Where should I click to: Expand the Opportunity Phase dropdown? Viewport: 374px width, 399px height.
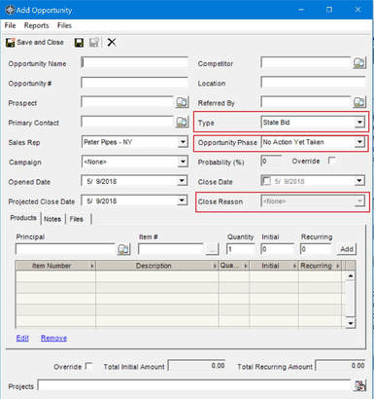[359, 142]
